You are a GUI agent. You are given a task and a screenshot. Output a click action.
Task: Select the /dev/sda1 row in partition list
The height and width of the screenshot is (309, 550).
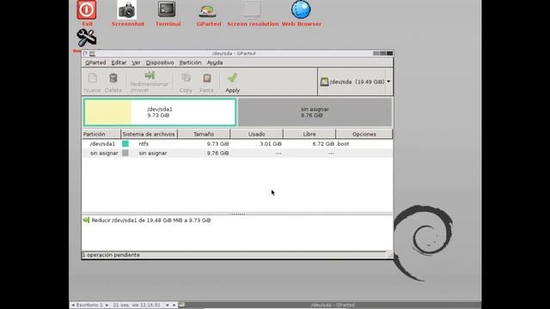point(237,144)
